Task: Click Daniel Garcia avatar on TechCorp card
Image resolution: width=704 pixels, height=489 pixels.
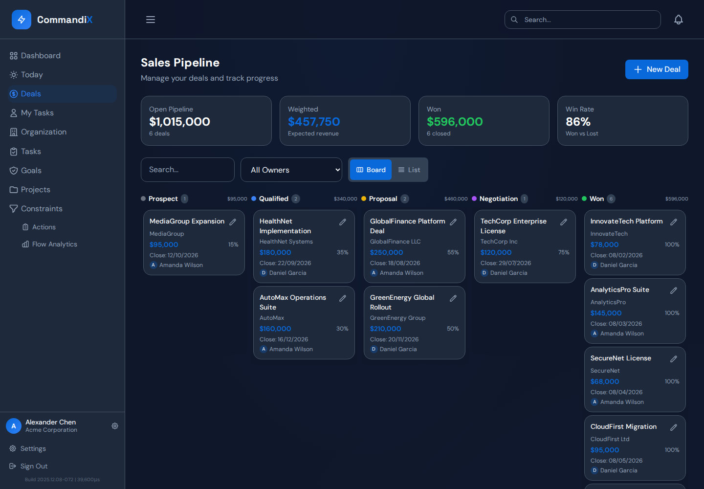Action: pos(484,273)
